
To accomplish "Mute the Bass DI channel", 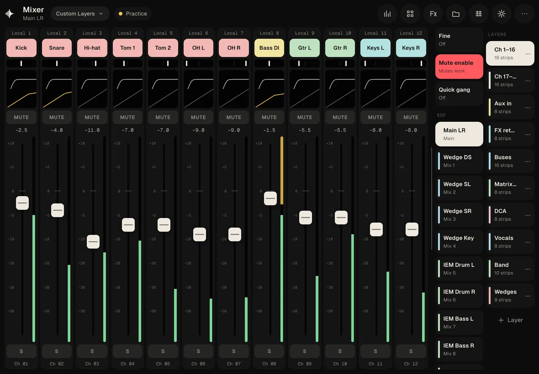I will (269, 117).
